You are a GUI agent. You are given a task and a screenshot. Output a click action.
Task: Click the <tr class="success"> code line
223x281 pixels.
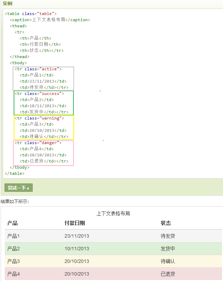tap(39, 94)
